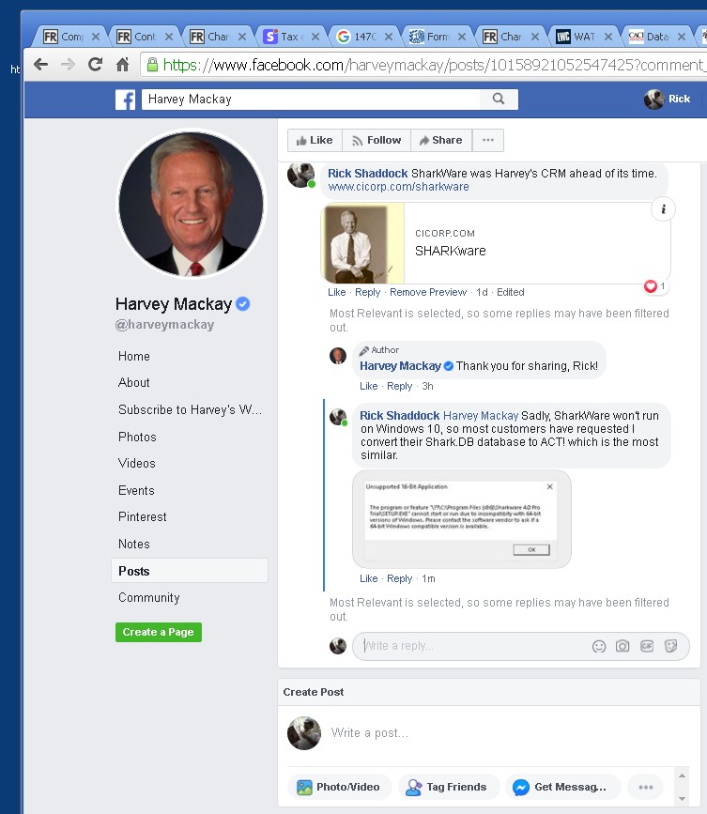Open Photos in page sidebar
The height and width of the screenshot is (814, 707).
click(137, 437)
